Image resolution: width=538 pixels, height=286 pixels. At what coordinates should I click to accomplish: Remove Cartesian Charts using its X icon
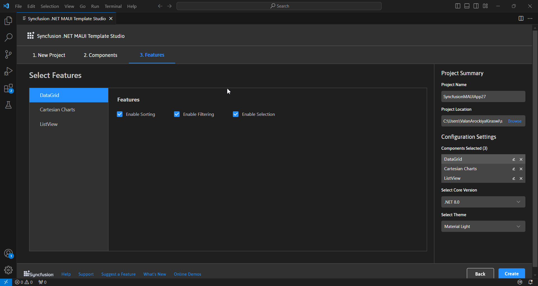(x=521, y=169)
